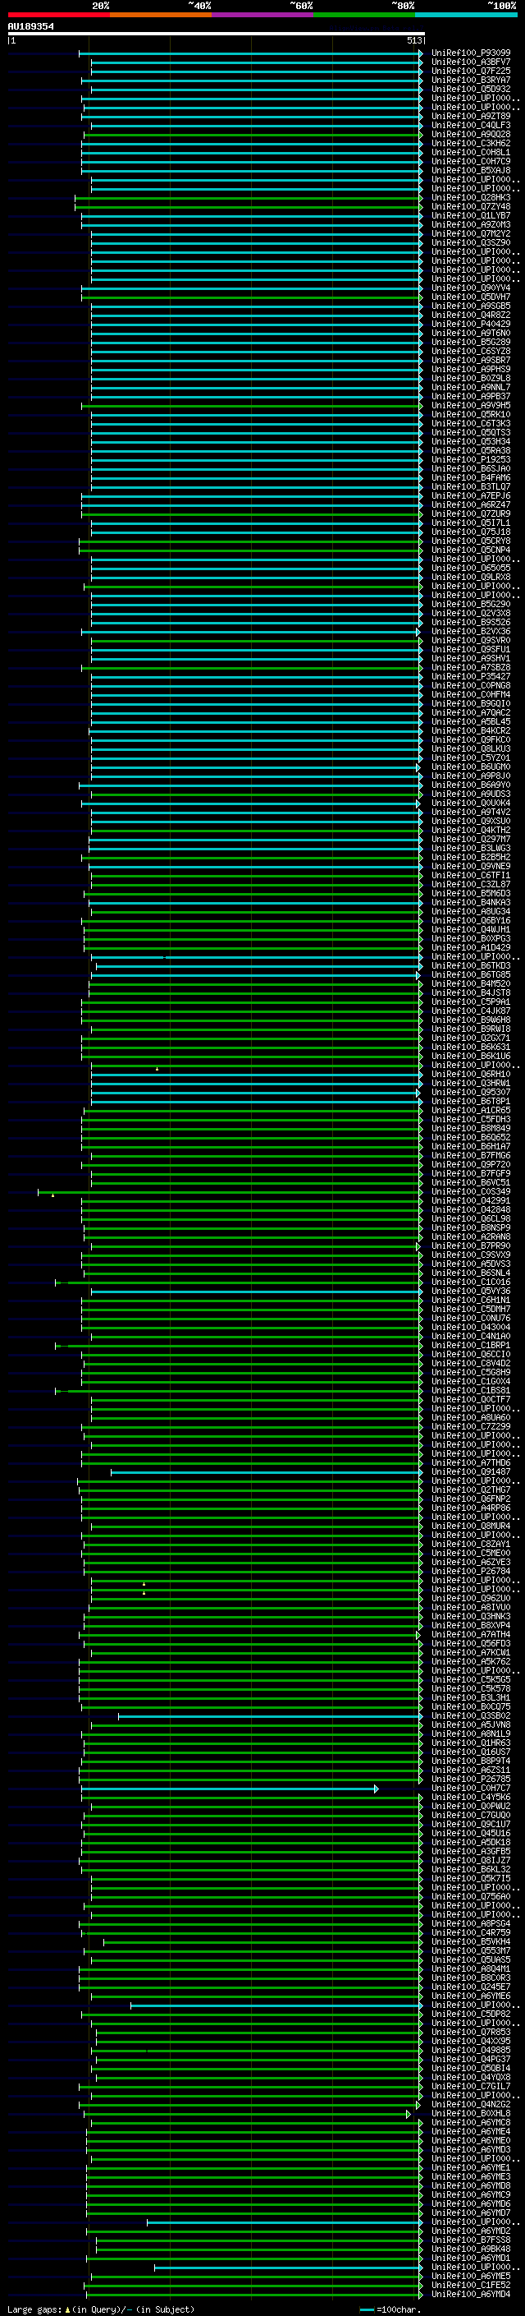
Task: Click the Large gaps legend text
Action: pos(101,2309)
